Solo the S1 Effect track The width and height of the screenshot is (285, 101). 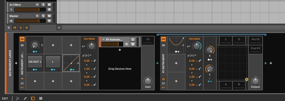pos(43,5)
